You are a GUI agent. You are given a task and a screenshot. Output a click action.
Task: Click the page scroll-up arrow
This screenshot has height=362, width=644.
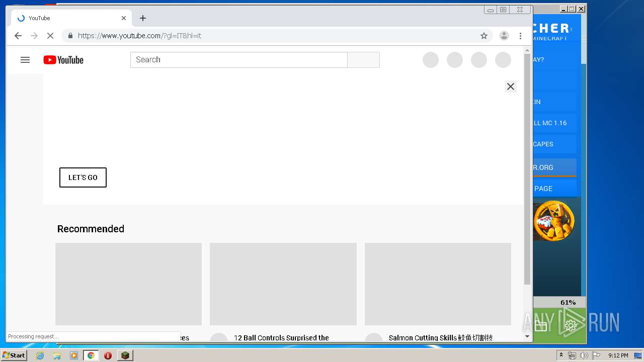point(527,50)
